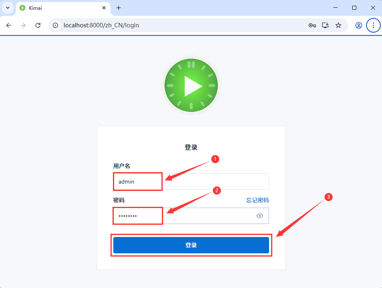Bookmark this page with the star icon

pyautogui.click(x=338, y=25)
